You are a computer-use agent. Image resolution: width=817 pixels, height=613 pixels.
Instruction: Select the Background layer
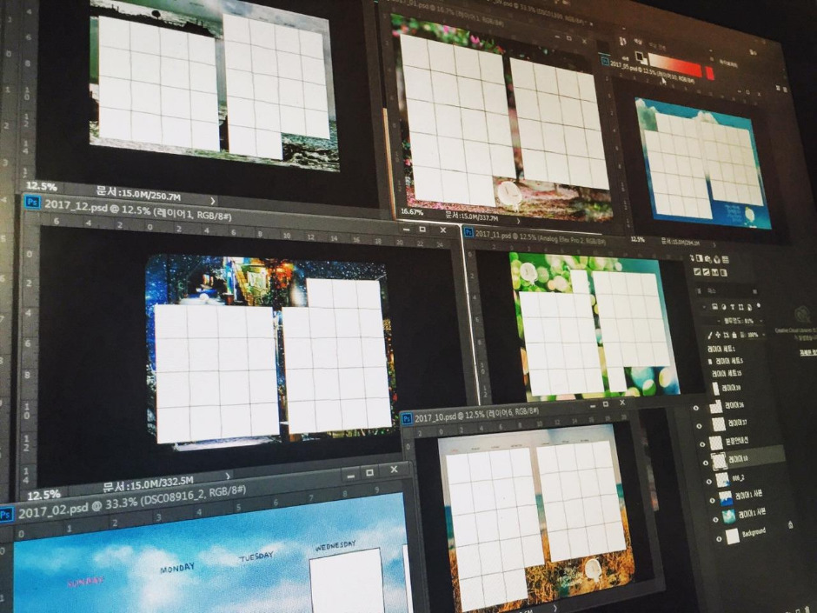tap(754, 531)
